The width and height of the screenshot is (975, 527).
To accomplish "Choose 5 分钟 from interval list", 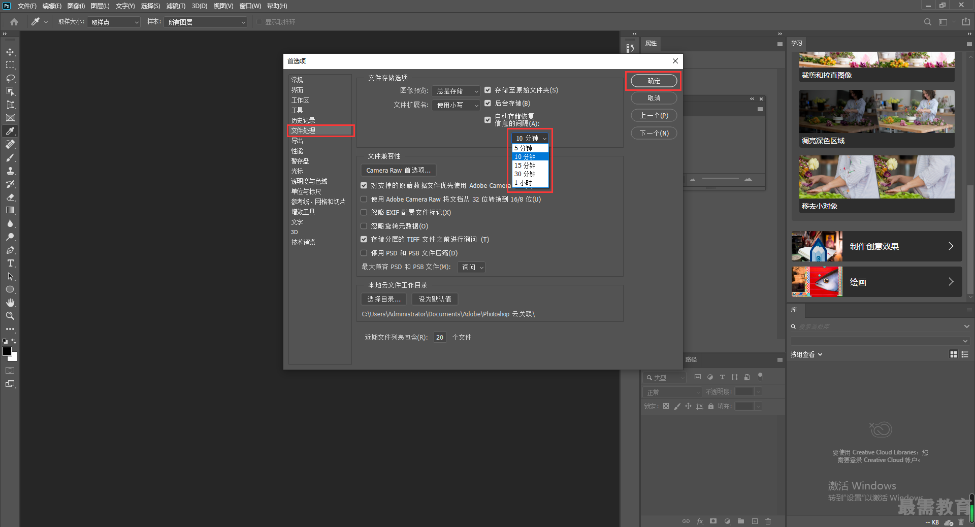I will point(530,148).
